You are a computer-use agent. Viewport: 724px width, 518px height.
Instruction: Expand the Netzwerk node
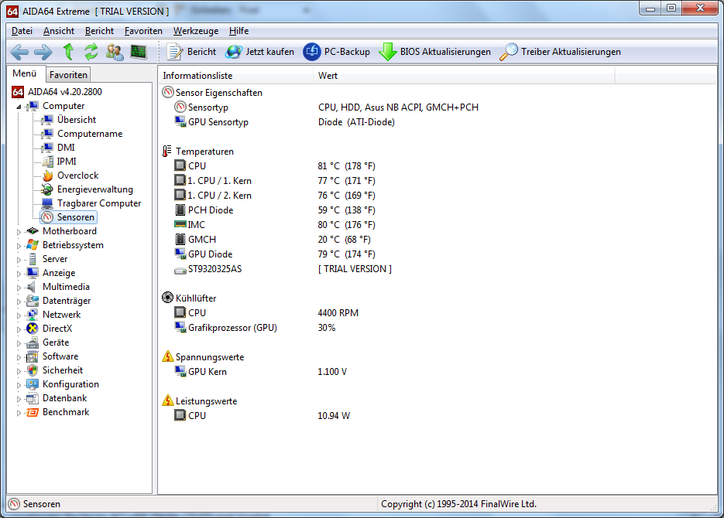[x=19, y=315]
